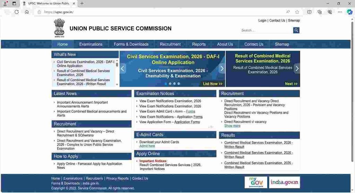
Task: Open the Examinations navigation menu
Action: point(91,44)
